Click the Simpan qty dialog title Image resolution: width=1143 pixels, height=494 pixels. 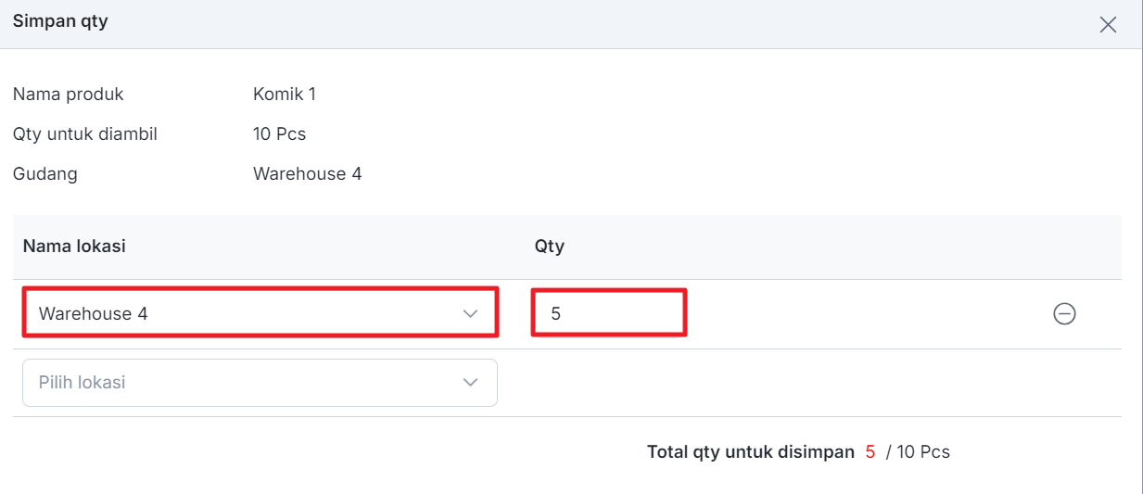coord(60,20)
